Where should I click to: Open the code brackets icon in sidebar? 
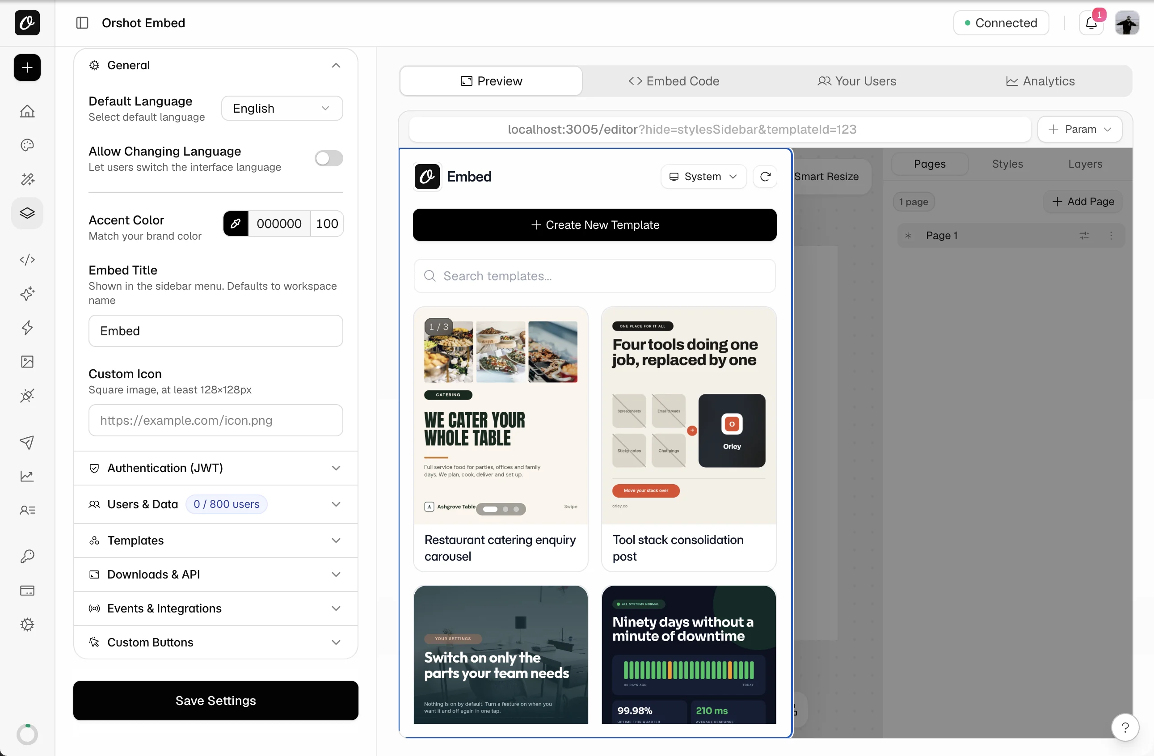[x=27, y=259]
